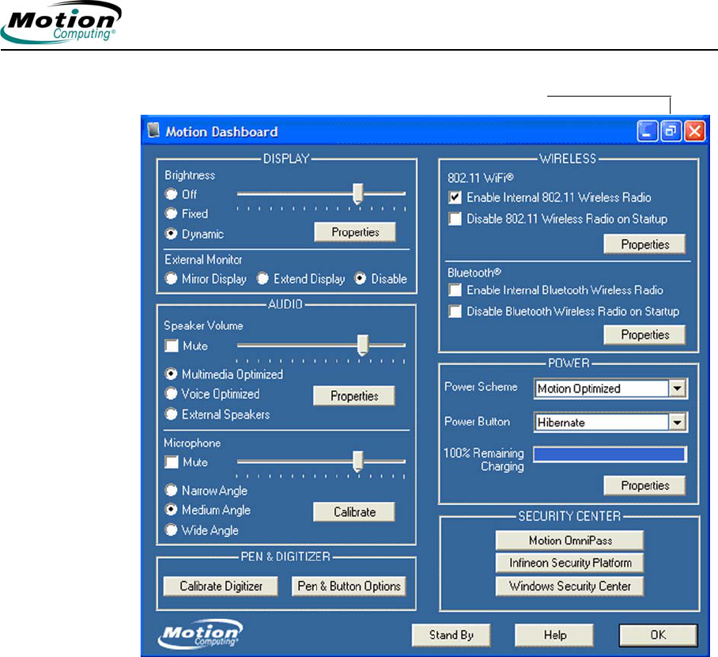Mute the microphone

172,461
